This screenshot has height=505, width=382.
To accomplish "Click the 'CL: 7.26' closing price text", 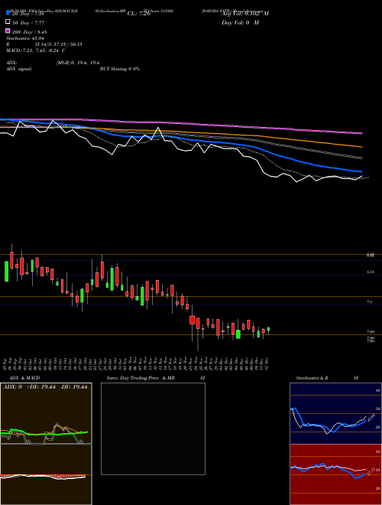I will coord(139,14).
